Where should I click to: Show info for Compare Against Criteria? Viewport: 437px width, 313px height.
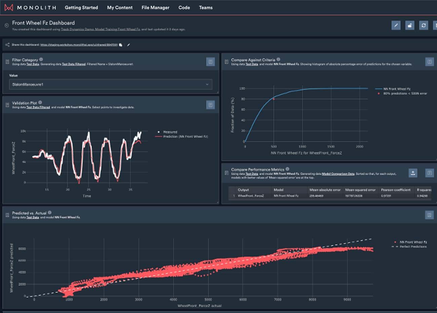pyautogui.click(x=278, y=59)
